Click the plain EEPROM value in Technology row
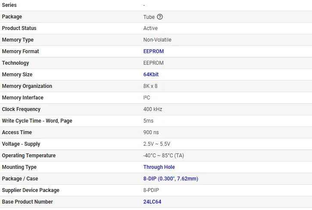312x210 pixels. click(x=153, y=63)
